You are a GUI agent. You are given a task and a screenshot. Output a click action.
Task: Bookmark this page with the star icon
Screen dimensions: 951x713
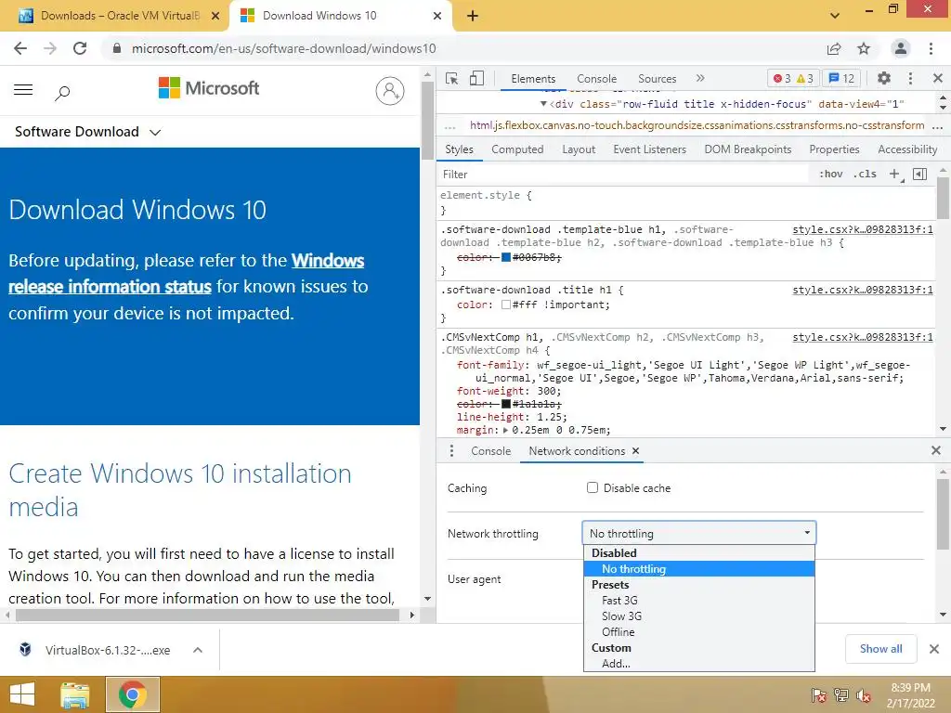864,48
